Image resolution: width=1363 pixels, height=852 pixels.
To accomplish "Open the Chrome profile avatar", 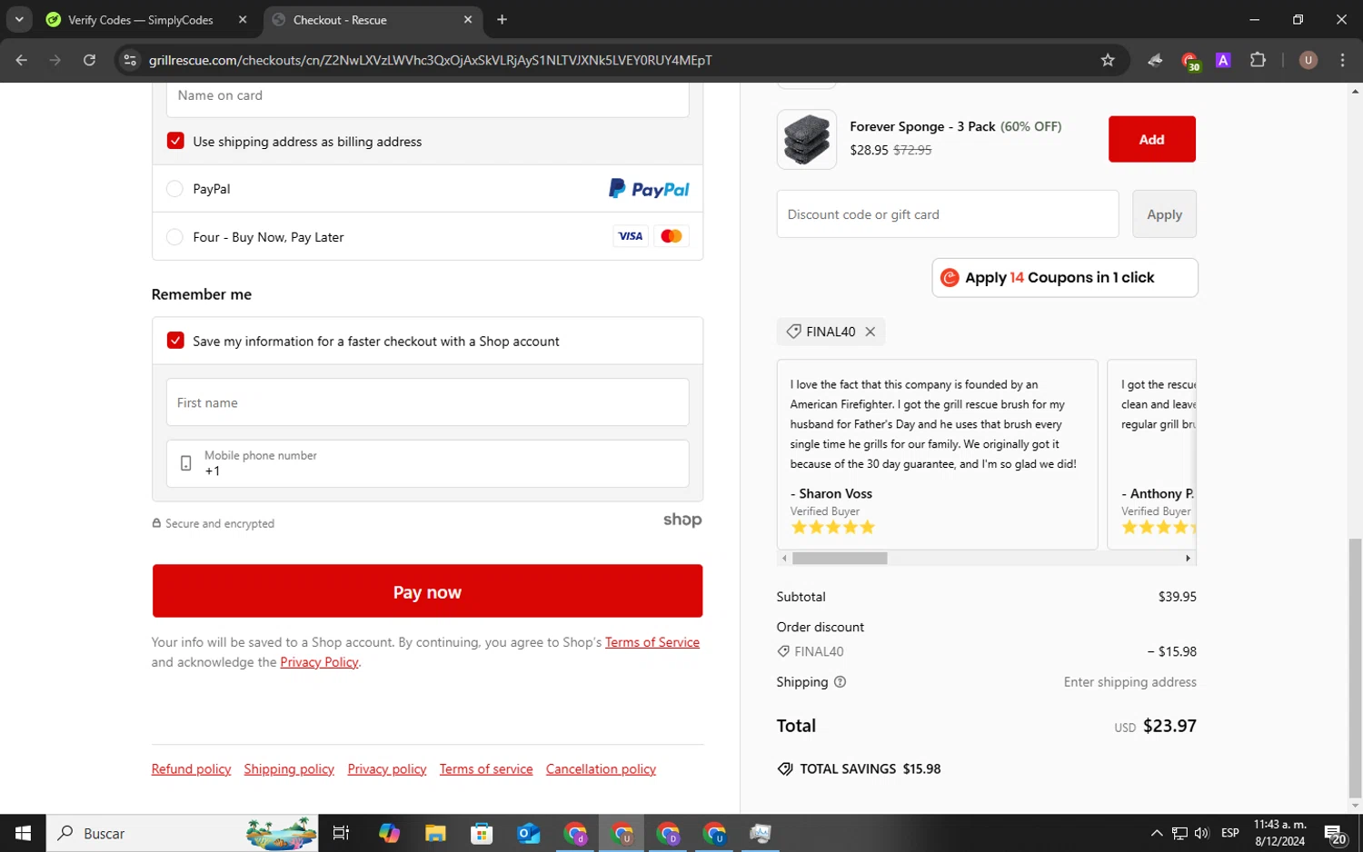I will (1308, 60).
